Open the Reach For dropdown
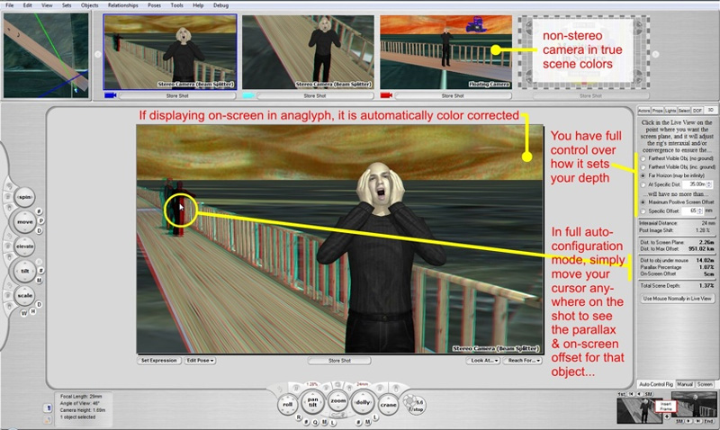The height and width of the screenshot is (430, 720). point(523,361)
